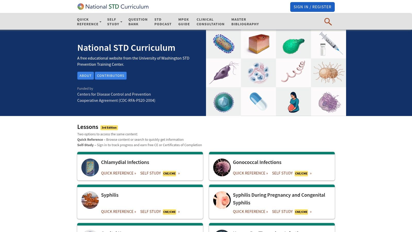Screen dimensions: 412x232
Task: Click the oval bacterium image tile
Action: (x=224, y=44)
